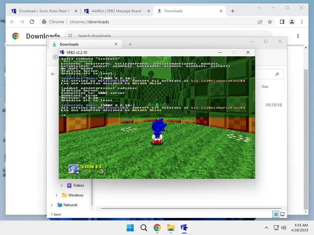Open Windows taskbar Search
The height and width of the screenshot is (235, 314).
tap(144, 228)
